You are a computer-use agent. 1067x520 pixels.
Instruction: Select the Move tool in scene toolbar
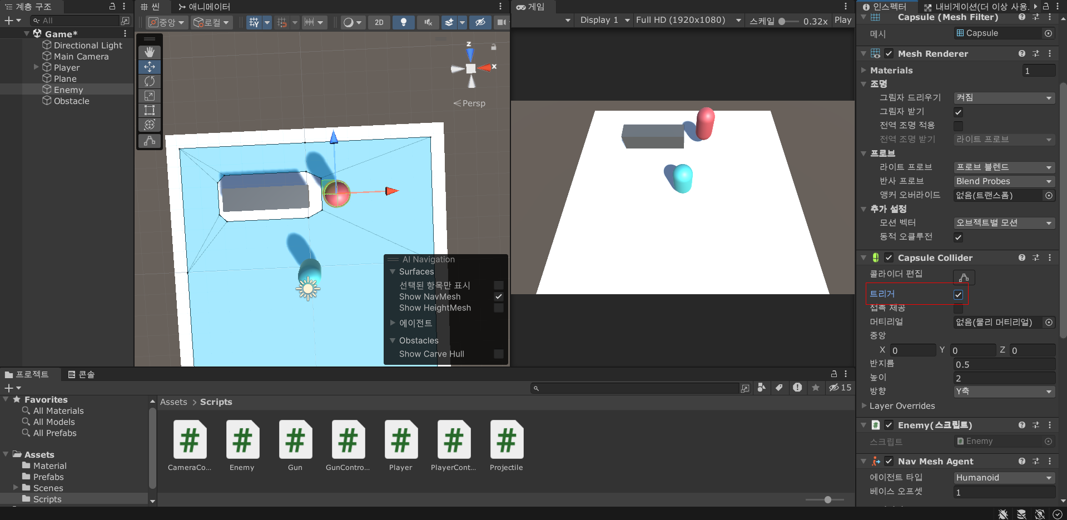150,67
